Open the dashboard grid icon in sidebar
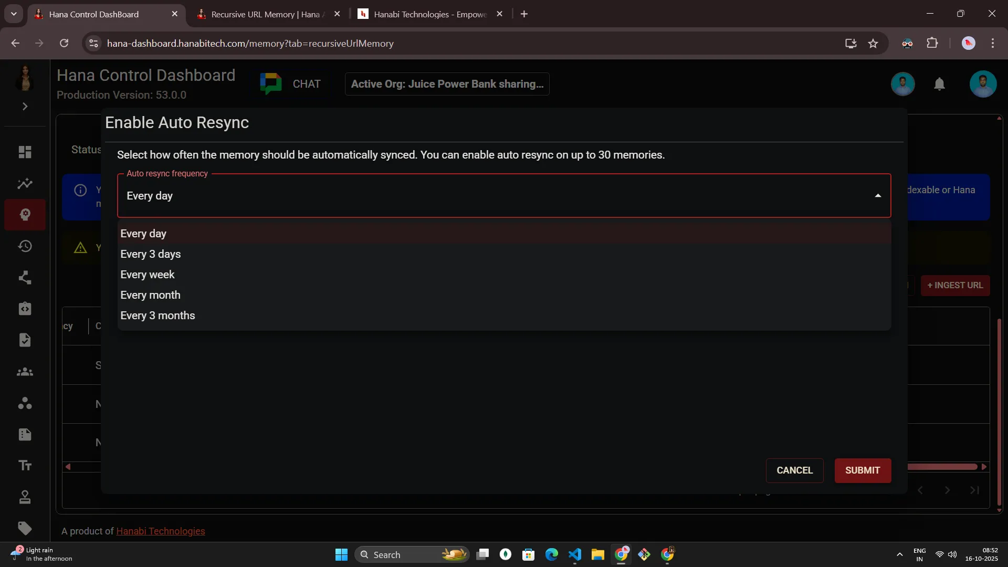The width and height of the screenshot is (1008, 567). tap(25, 152)
